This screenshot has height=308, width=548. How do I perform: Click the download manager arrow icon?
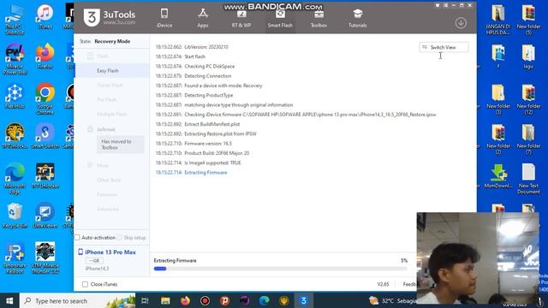(x=461, y=23)
